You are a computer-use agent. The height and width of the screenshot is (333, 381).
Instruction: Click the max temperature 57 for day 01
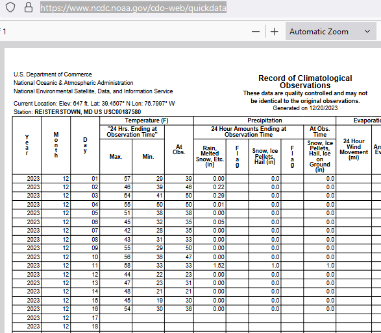127,179
